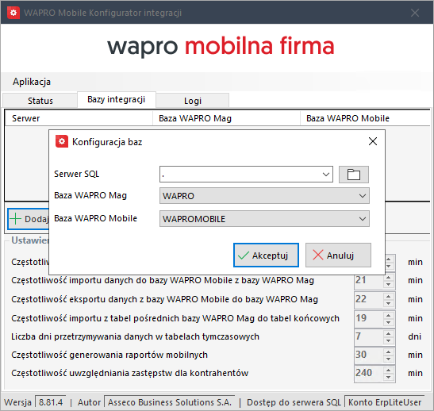Click the Baza WAPRO Mobile column header
Viewport: 434px width, 411px height.
click(365, 118)
